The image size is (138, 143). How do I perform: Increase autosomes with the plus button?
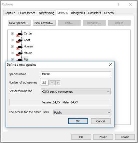(58, 83)
